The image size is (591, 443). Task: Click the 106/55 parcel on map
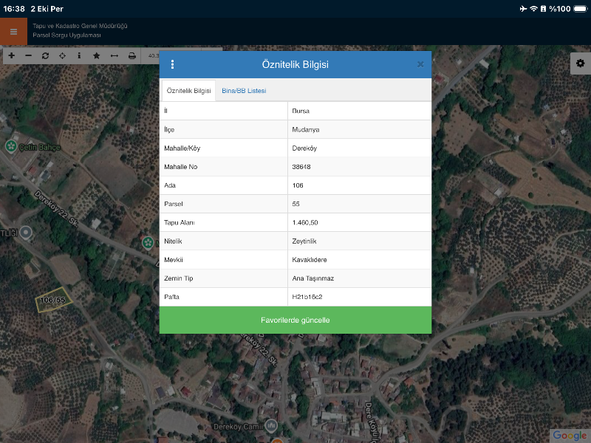point(53,301)
